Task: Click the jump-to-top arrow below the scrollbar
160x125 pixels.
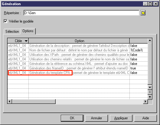Action: [150, 92]
